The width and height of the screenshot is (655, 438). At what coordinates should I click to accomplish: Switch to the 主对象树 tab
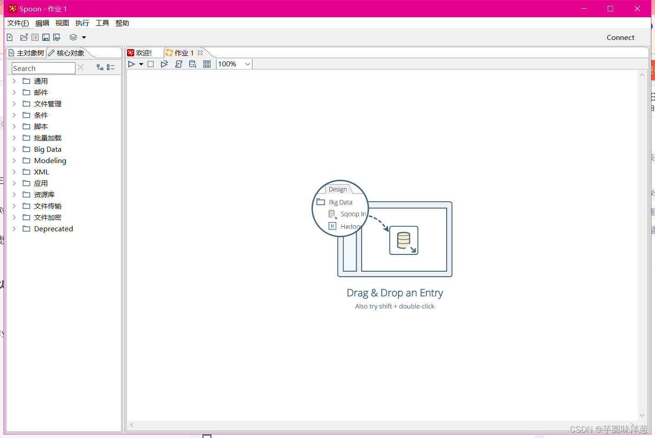tap(27, 53)
